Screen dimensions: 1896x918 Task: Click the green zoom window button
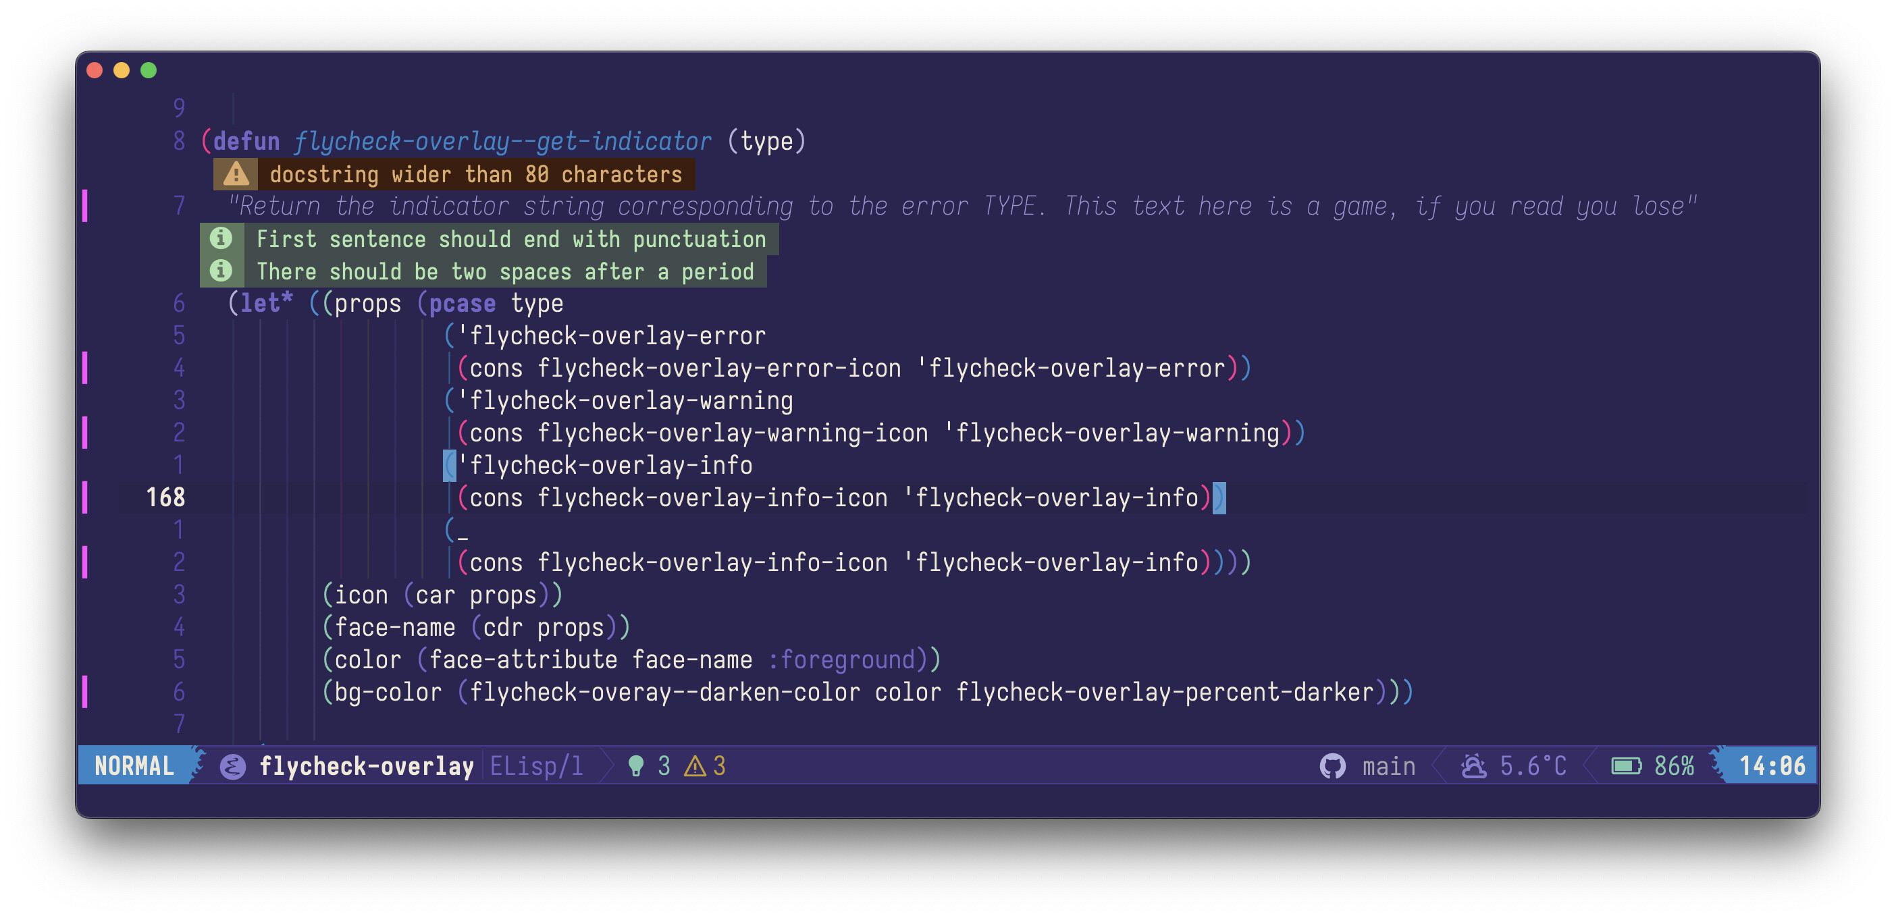tap(149, 70)
